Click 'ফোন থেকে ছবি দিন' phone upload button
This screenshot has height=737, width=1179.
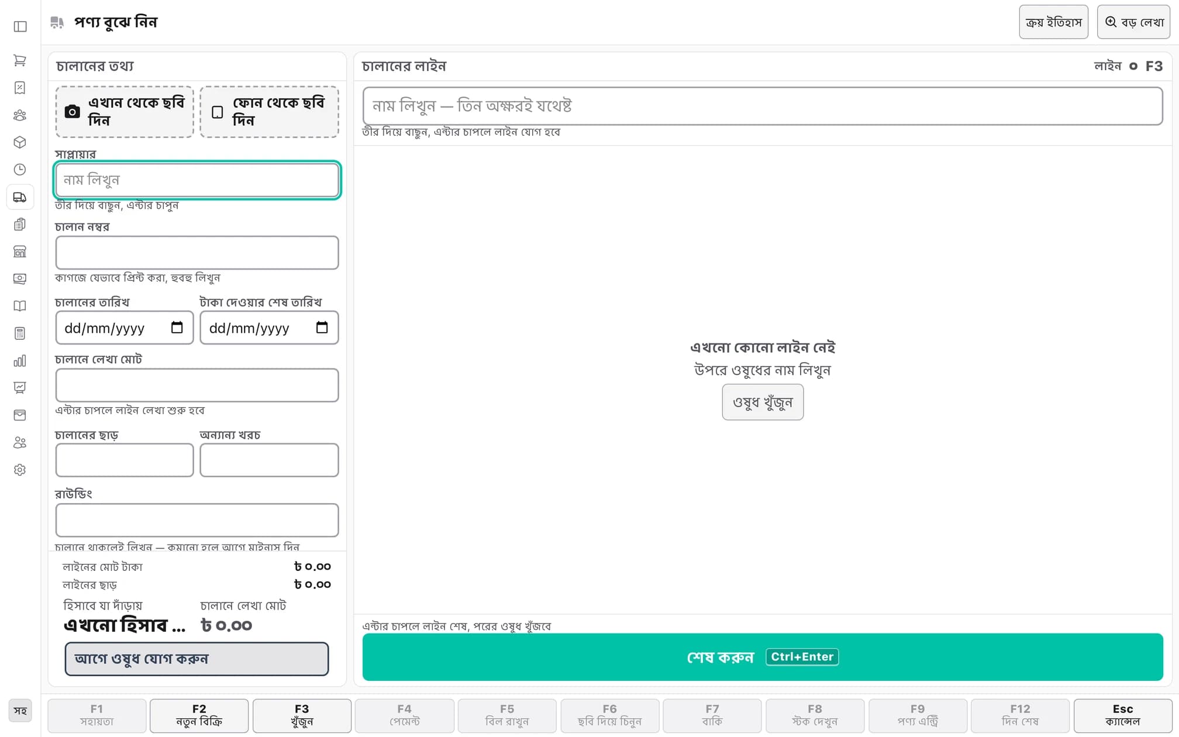point(269,112)
